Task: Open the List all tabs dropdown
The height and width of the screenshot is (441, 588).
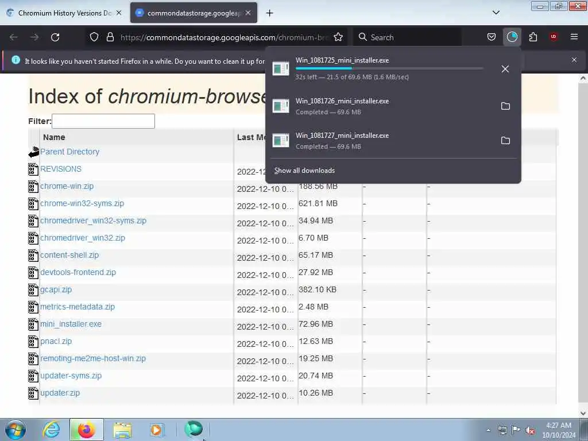Action: 496,13
